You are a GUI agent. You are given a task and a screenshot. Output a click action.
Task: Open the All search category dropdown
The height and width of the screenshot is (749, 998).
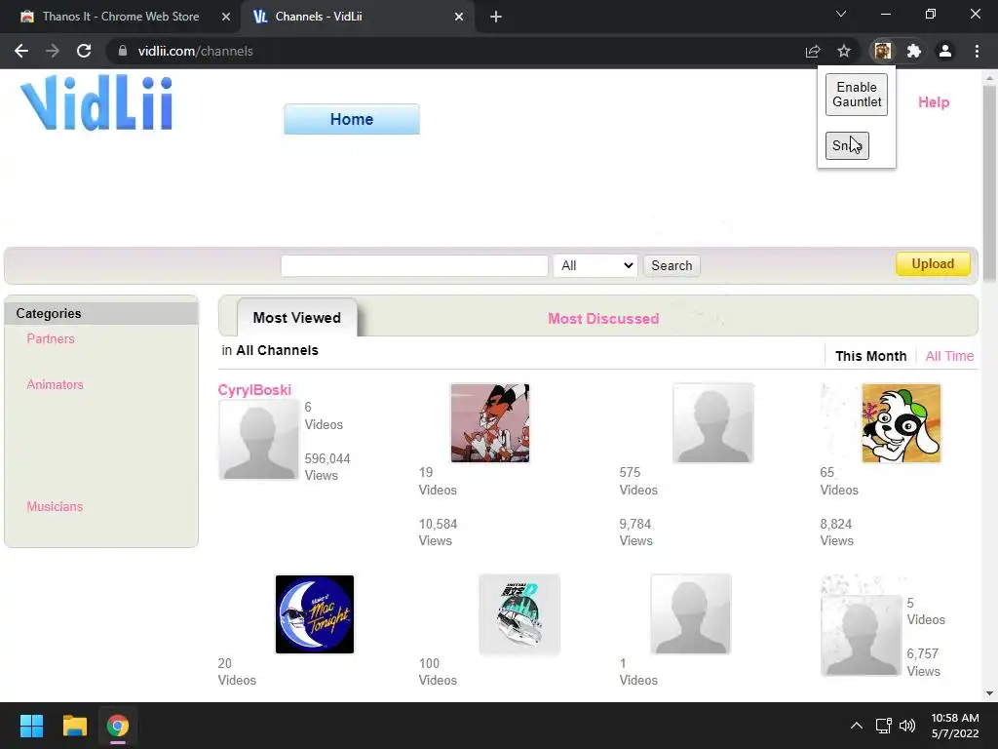(595, 265)
